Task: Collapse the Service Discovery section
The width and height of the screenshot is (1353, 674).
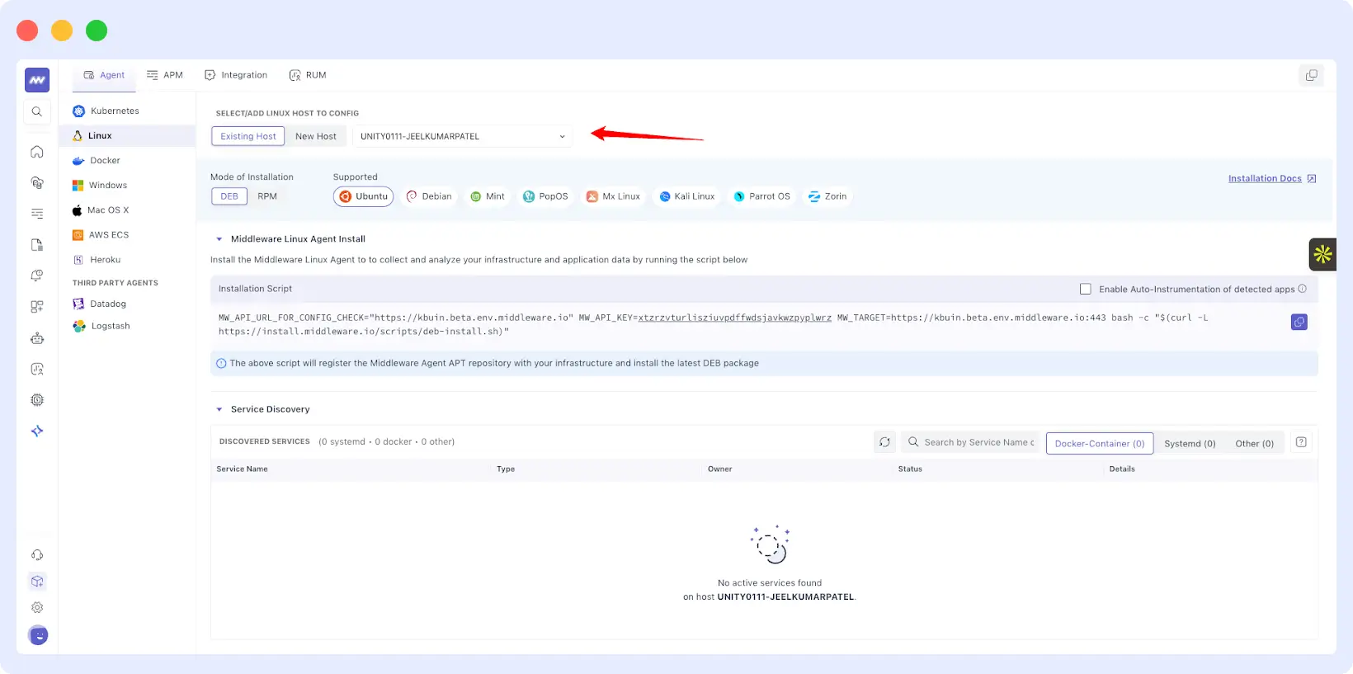Action: (219, 410)
